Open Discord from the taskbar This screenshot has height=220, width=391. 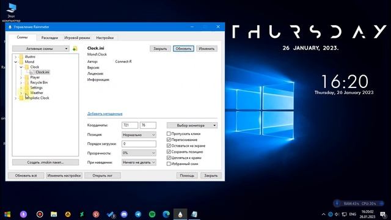(x=124, y=214)
